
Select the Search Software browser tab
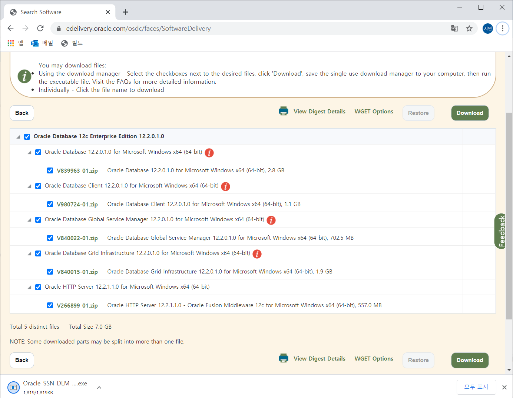click(60, 12)
